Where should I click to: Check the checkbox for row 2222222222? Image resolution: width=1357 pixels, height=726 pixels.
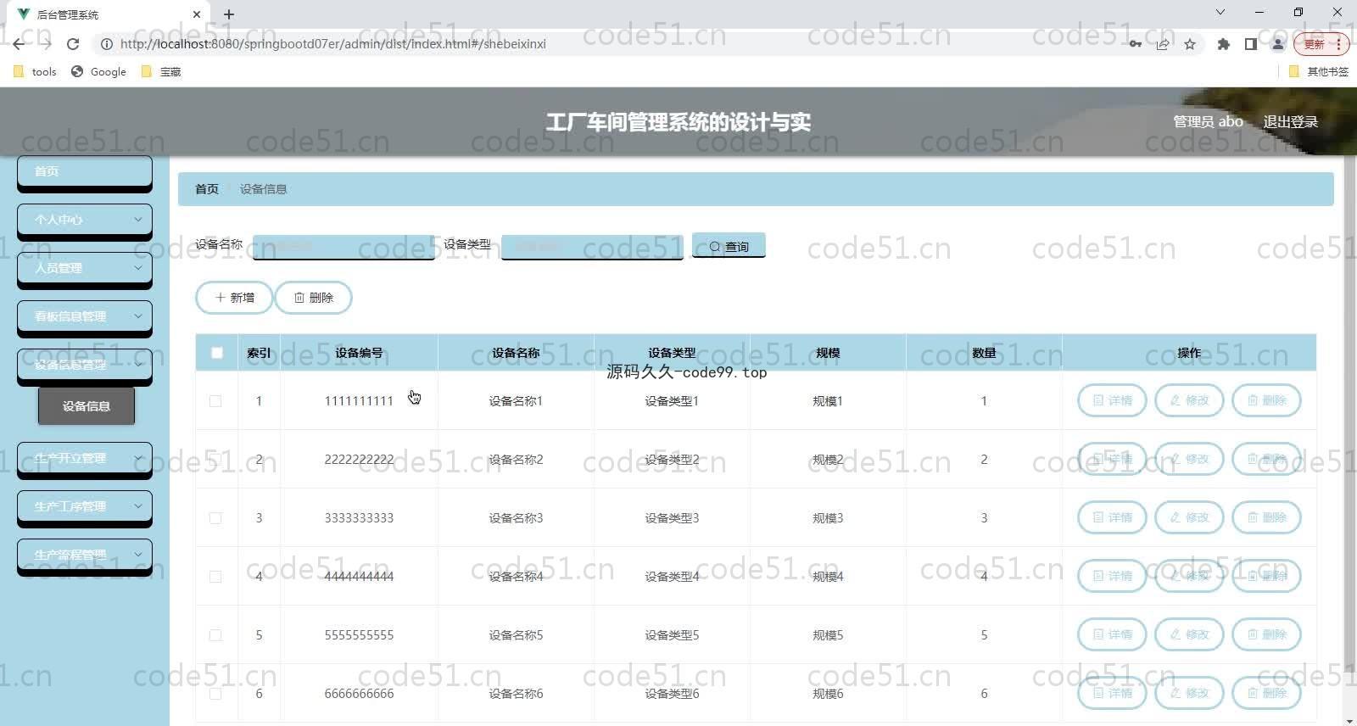click(x=215, y=460)
